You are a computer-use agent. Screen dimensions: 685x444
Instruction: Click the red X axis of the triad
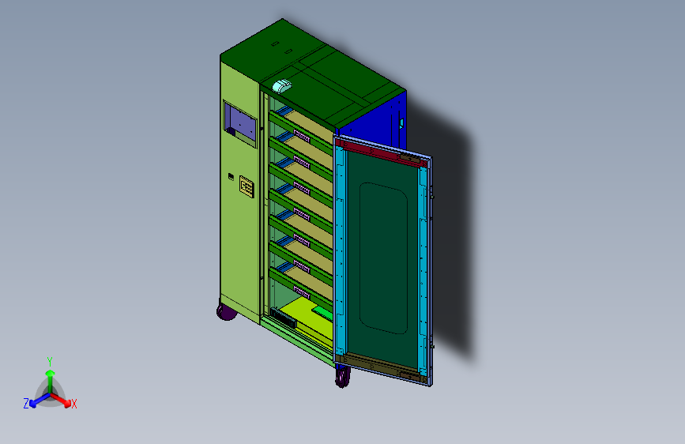click(x=61, y=400)
